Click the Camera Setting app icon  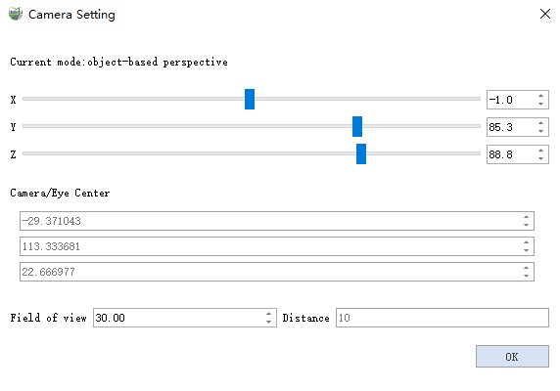16,14
